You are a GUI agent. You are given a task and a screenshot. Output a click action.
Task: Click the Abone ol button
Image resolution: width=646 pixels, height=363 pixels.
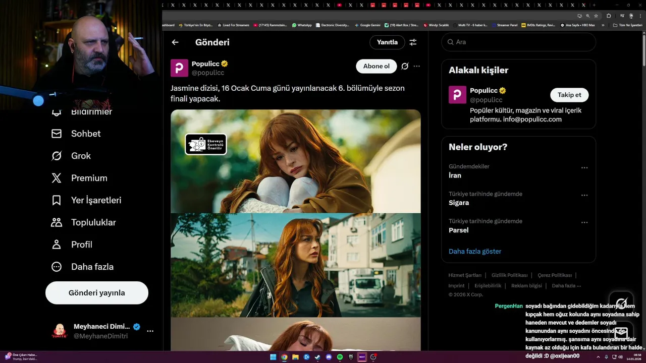pos(376,66)
